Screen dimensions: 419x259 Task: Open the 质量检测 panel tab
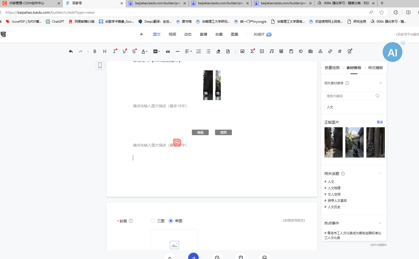coord(332,68)
